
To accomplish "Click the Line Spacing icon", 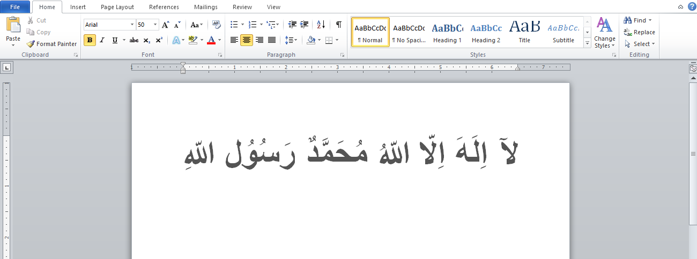I will (289, 40).
